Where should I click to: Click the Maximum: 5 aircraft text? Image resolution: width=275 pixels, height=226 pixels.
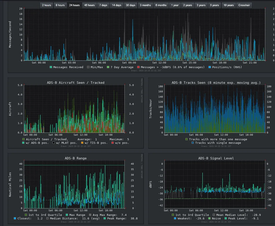pos(119,139)
